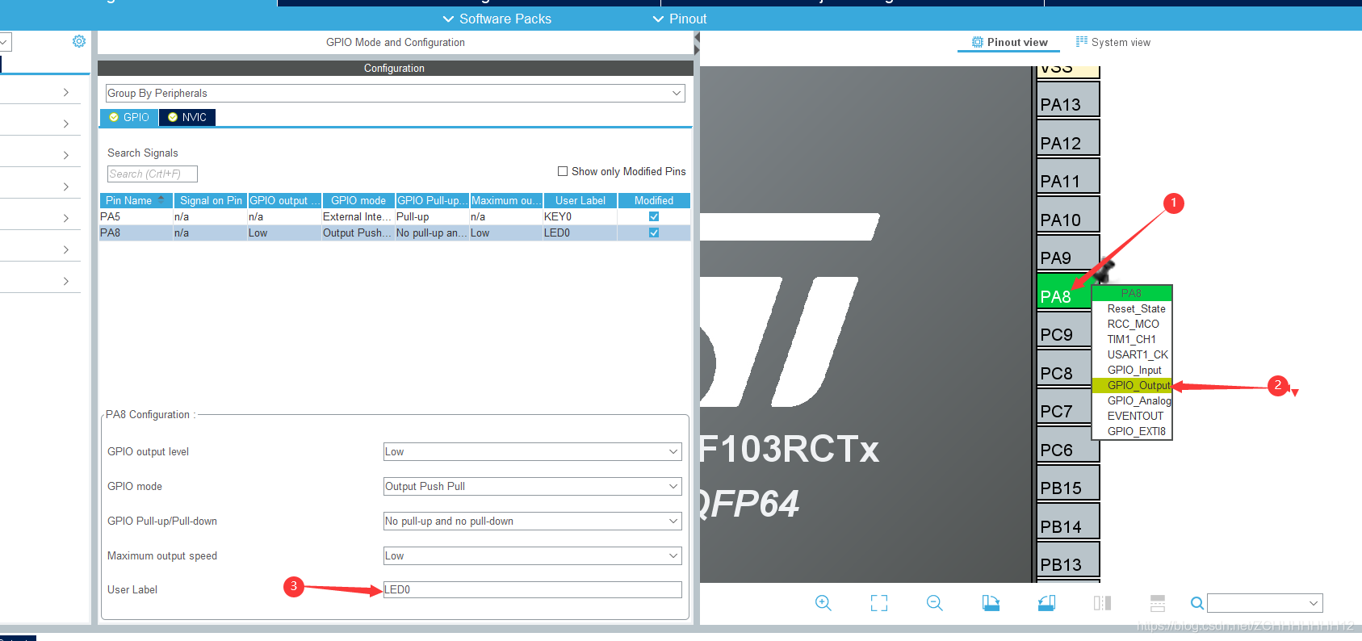
Task: Open the GPIO Pull-up/Pull-down dropdown
Action: click(x=533, y=521)
